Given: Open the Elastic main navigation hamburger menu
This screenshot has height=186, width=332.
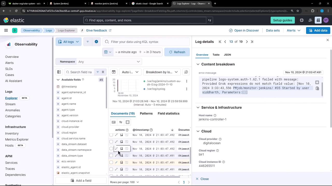Looking at the screenshot, I should click(x=6, y=30).
